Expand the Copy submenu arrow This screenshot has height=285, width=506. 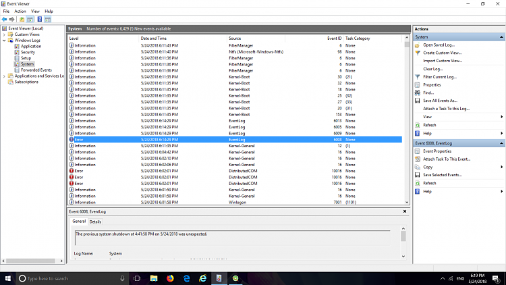(x=501, y=167)
